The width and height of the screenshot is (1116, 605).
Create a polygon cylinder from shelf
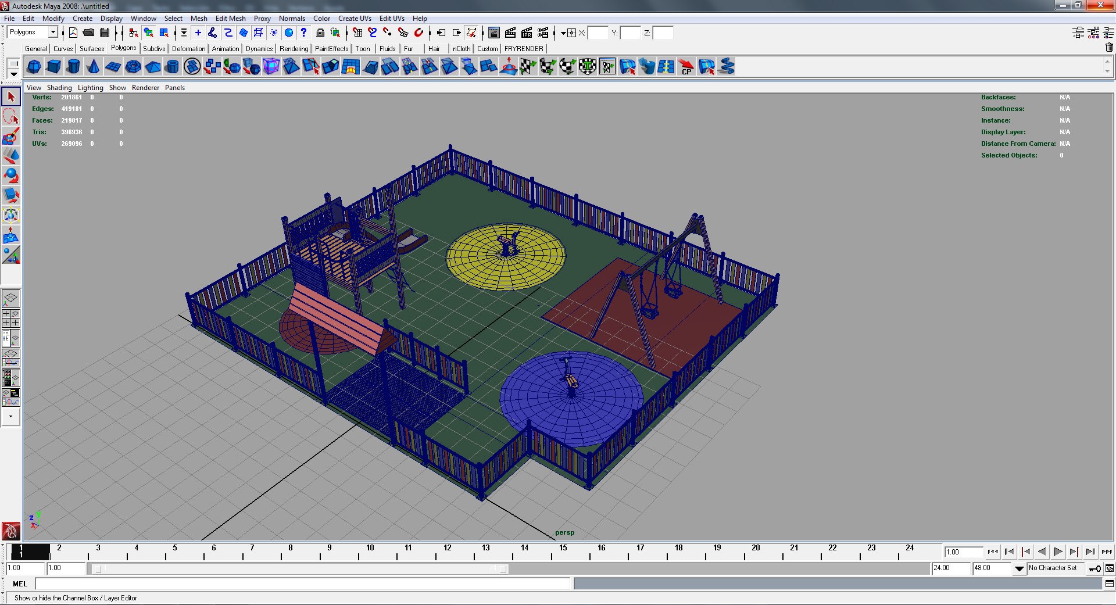[74, 67]
